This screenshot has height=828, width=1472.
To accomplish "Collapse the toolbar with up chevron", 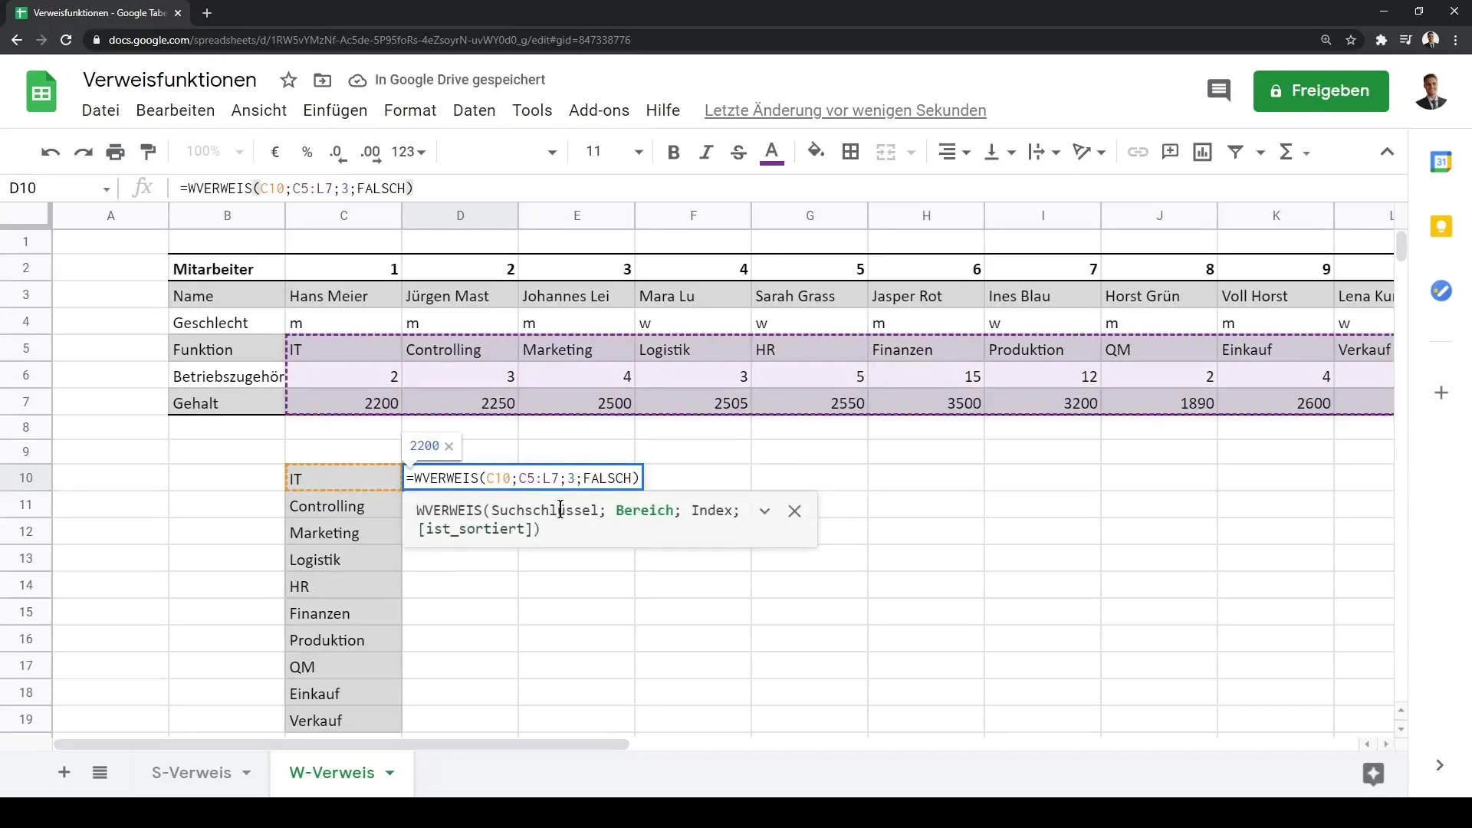I will click(1387, 152).
